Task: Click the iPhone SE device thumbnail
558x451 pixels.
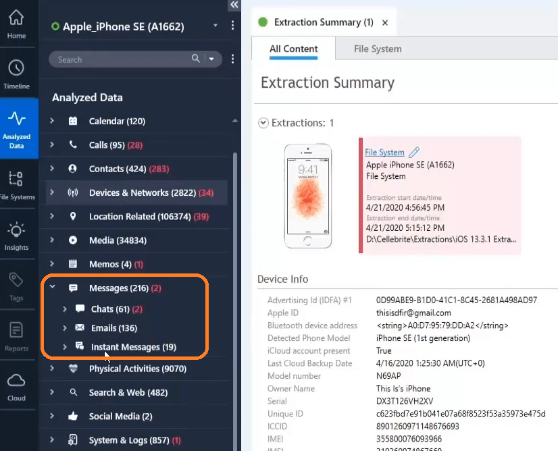Action: (308, 196)
